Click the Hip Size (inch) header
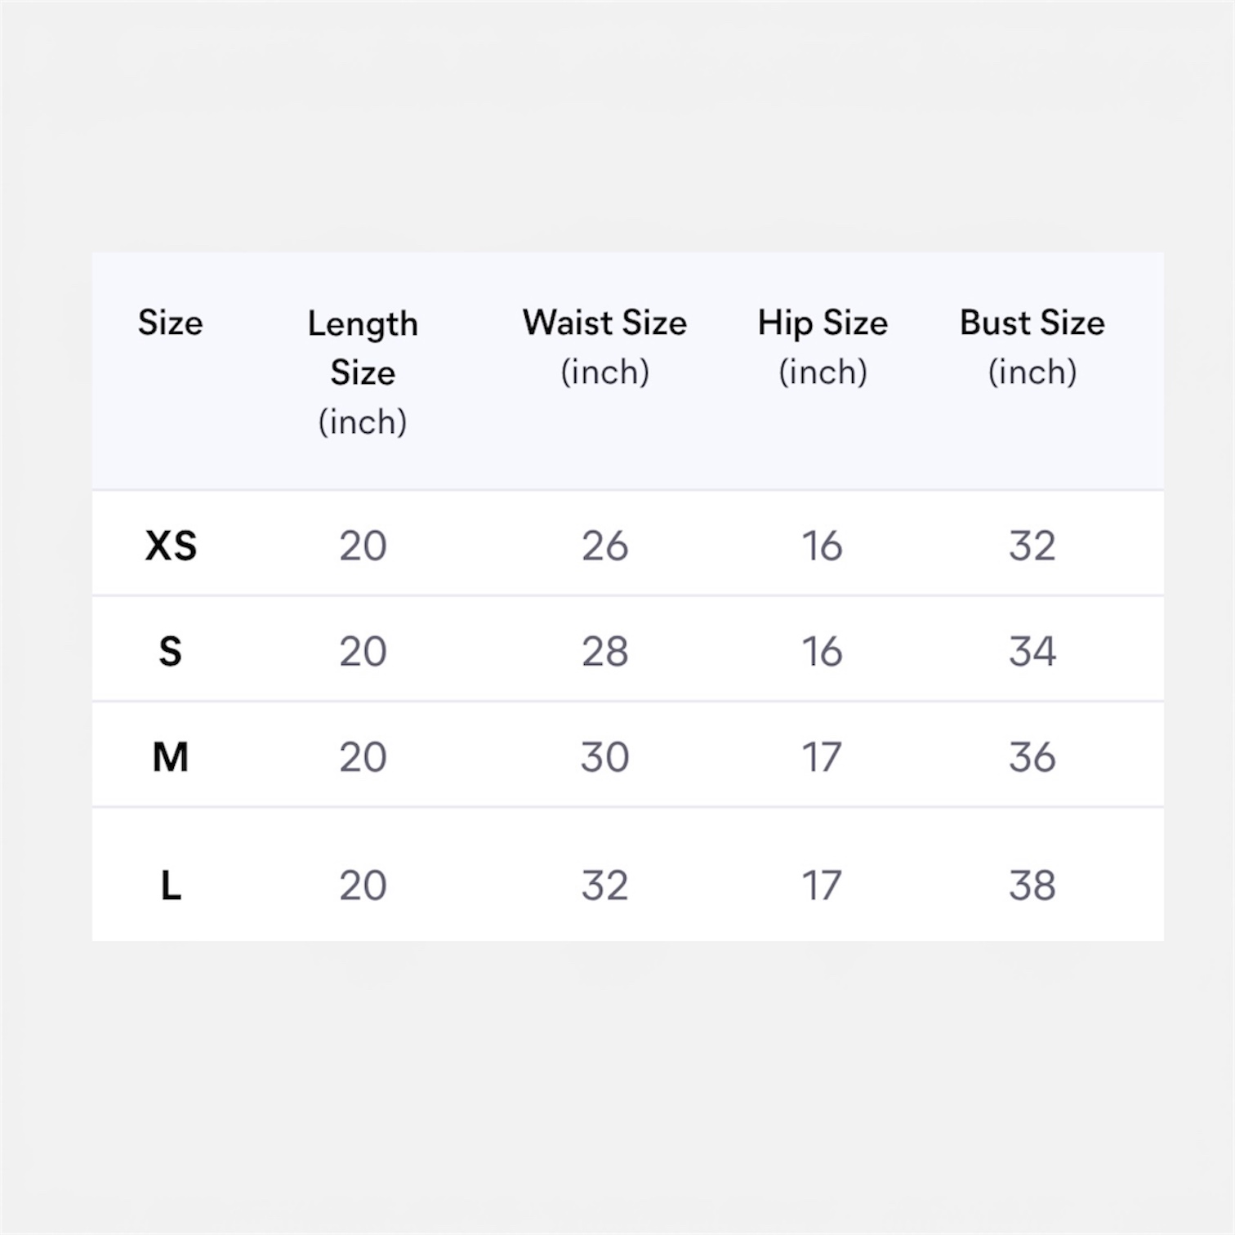The height and width of the screenshot is (1235, 1235). (x=823, y=347)
